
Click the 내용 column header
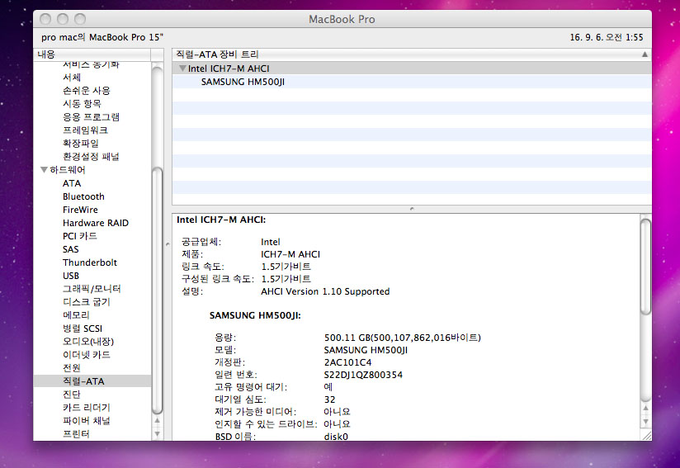(46, 54)
